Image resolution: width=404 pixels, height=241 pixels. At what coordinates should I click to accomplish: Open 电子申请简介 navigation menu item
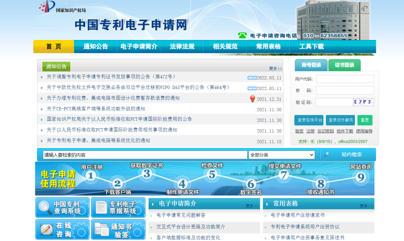coord(139,47)
